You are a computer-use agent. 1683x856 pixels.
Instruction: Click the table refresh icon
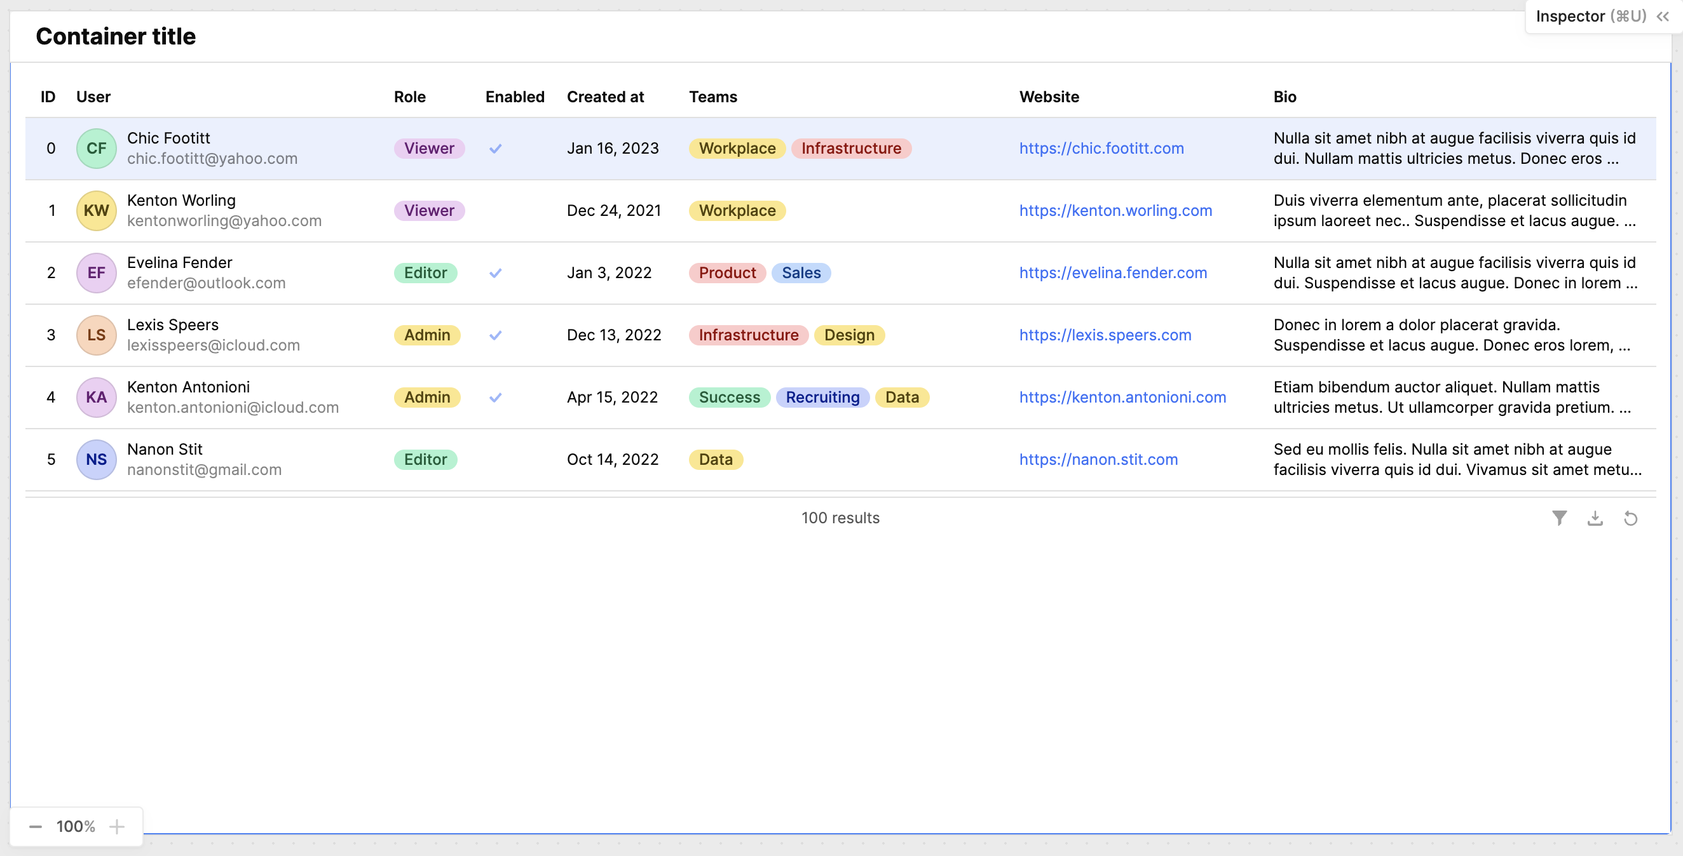[1630, 518]
